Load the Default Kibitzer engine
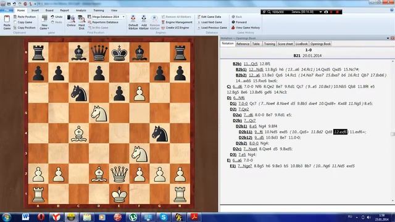Screen dimensions: 395x222 (x=133, y=22)
